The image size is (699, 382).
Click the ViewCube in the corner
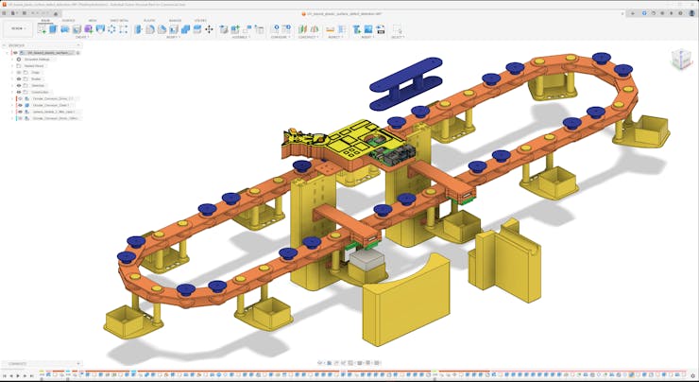[680, 60]
